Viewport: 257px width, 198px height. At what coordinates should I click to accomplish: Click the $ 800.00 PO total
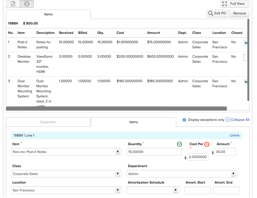(30, 24)
